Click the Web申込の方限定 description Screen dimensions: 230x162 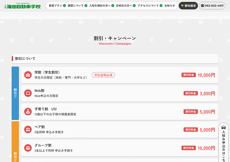pyautogui.click(x=46, y=96)
